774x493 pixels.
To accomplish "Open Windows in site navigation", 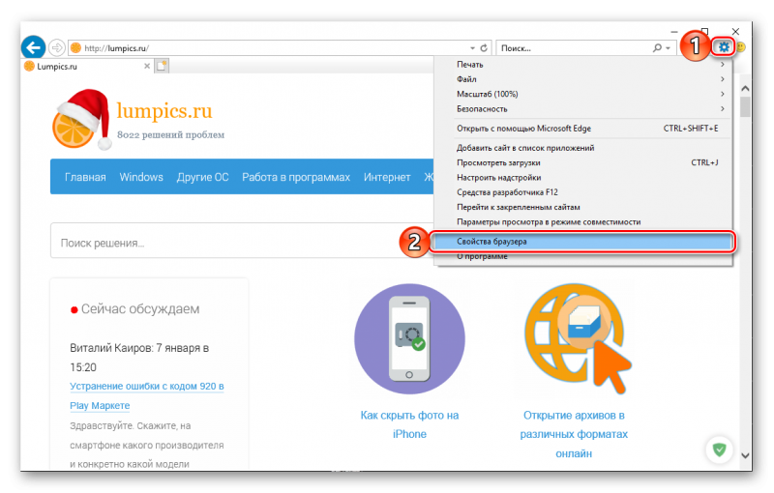I will [x=141, y=178].
